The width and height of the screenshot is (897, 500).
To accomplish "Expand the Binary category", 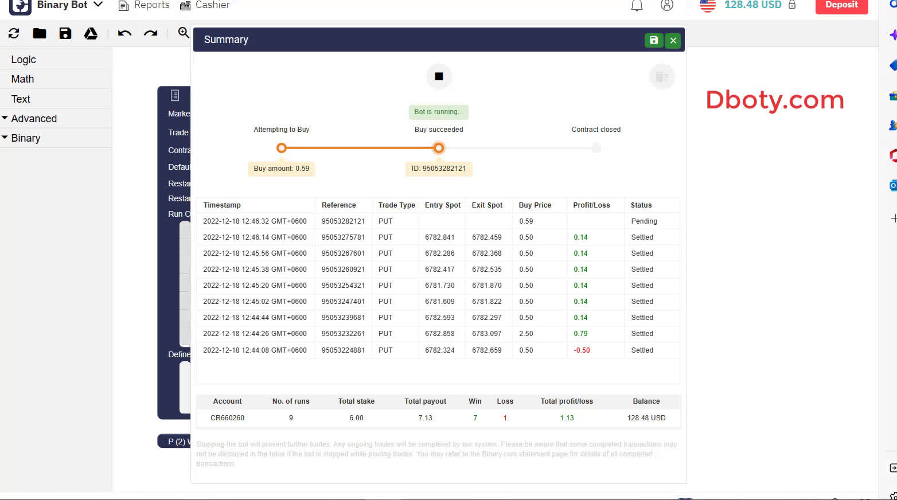I will pos(26,138).
